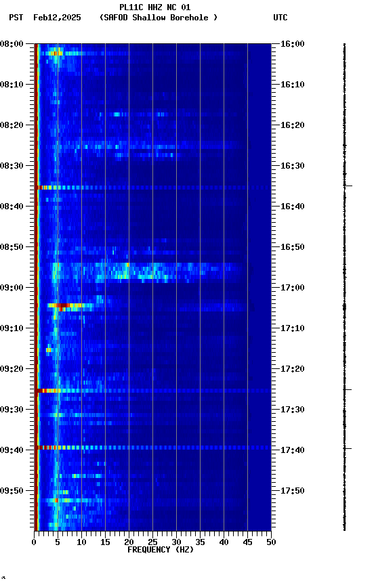
Task: Click the 08:10 PST time label
Action: tap(12, 85)
